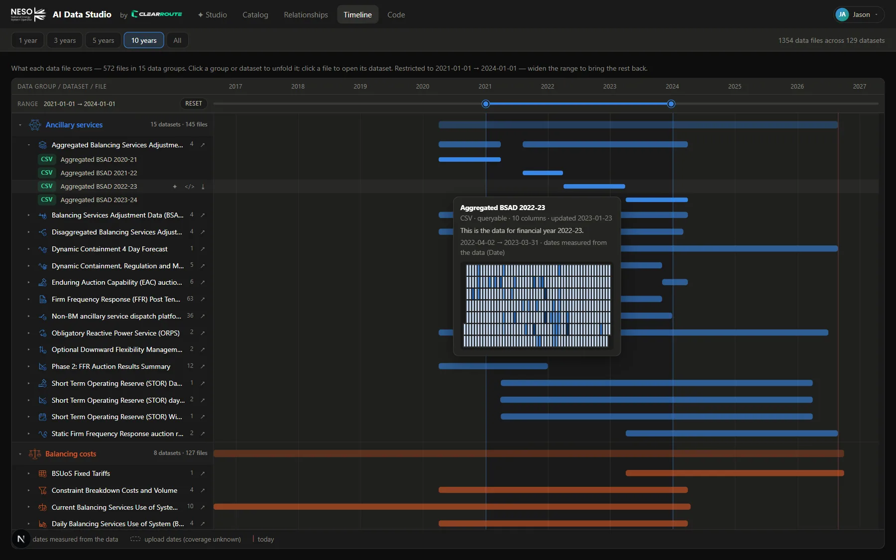Click the NESO logo
Viewport: 896px width, 560px height.
coord(28,14)
